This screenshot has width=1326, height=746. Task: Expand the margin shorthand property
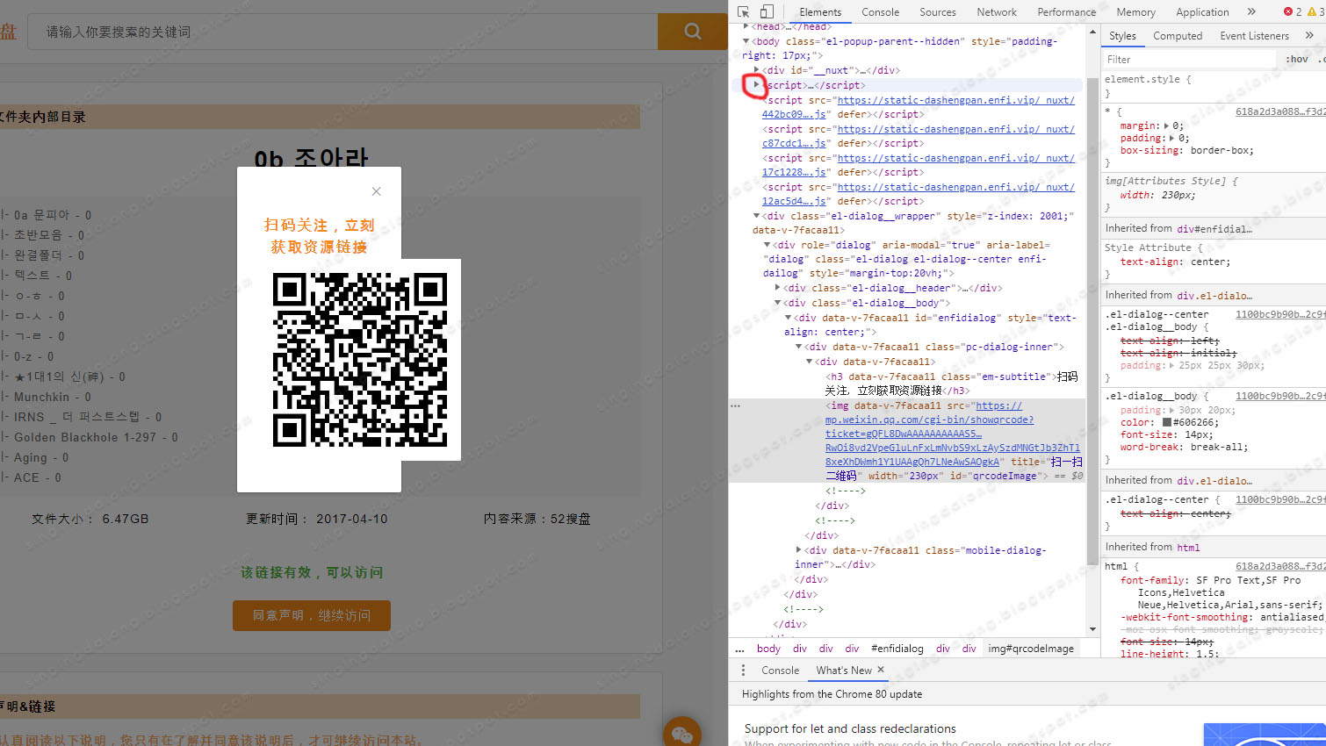point(1166,126)
